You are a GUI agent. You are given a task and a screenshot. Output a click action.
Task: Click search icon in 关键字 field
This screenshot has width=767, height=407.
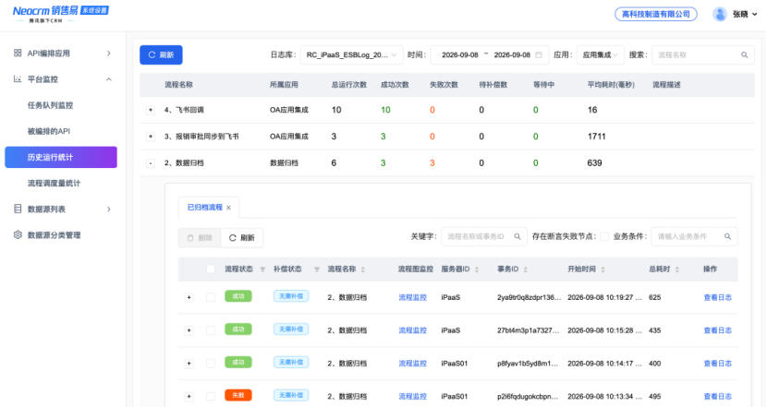517,236
